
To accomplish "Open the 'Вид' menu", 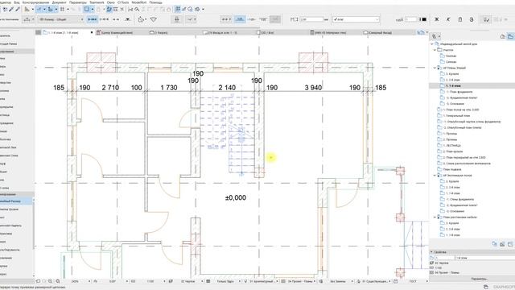I will pyautogui.click(x=17, y=2).
